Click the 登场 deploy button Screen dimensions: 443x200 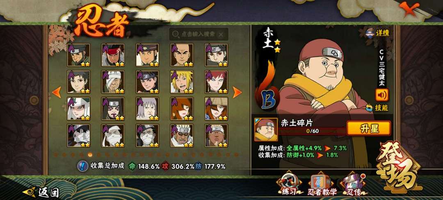(399, 166)
